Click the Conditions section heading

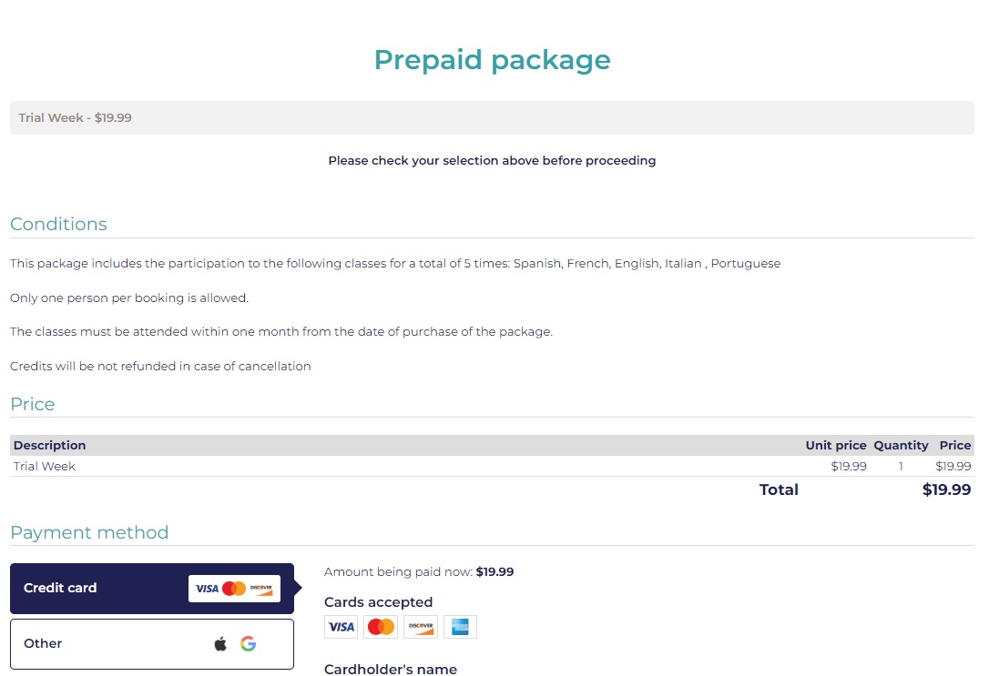pos(58,225)
